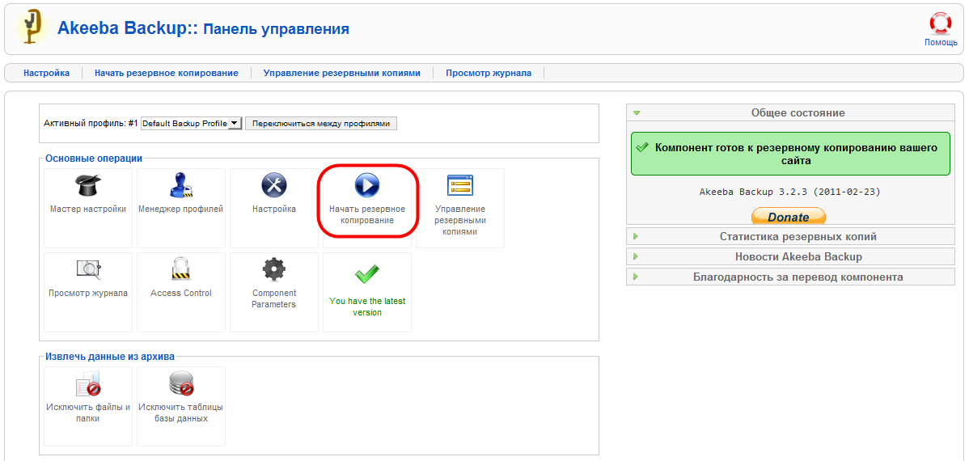969x461 pixels.
Task: Click the Помощь lifebuoy help icon
Action: coord(941,23)
